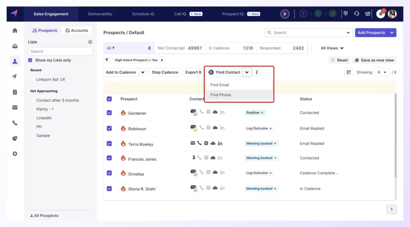Click the filter funnel icon

click(107, 60)
